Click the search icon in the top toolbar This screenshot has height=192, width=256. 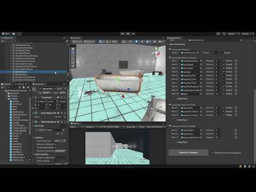point(224,34)
